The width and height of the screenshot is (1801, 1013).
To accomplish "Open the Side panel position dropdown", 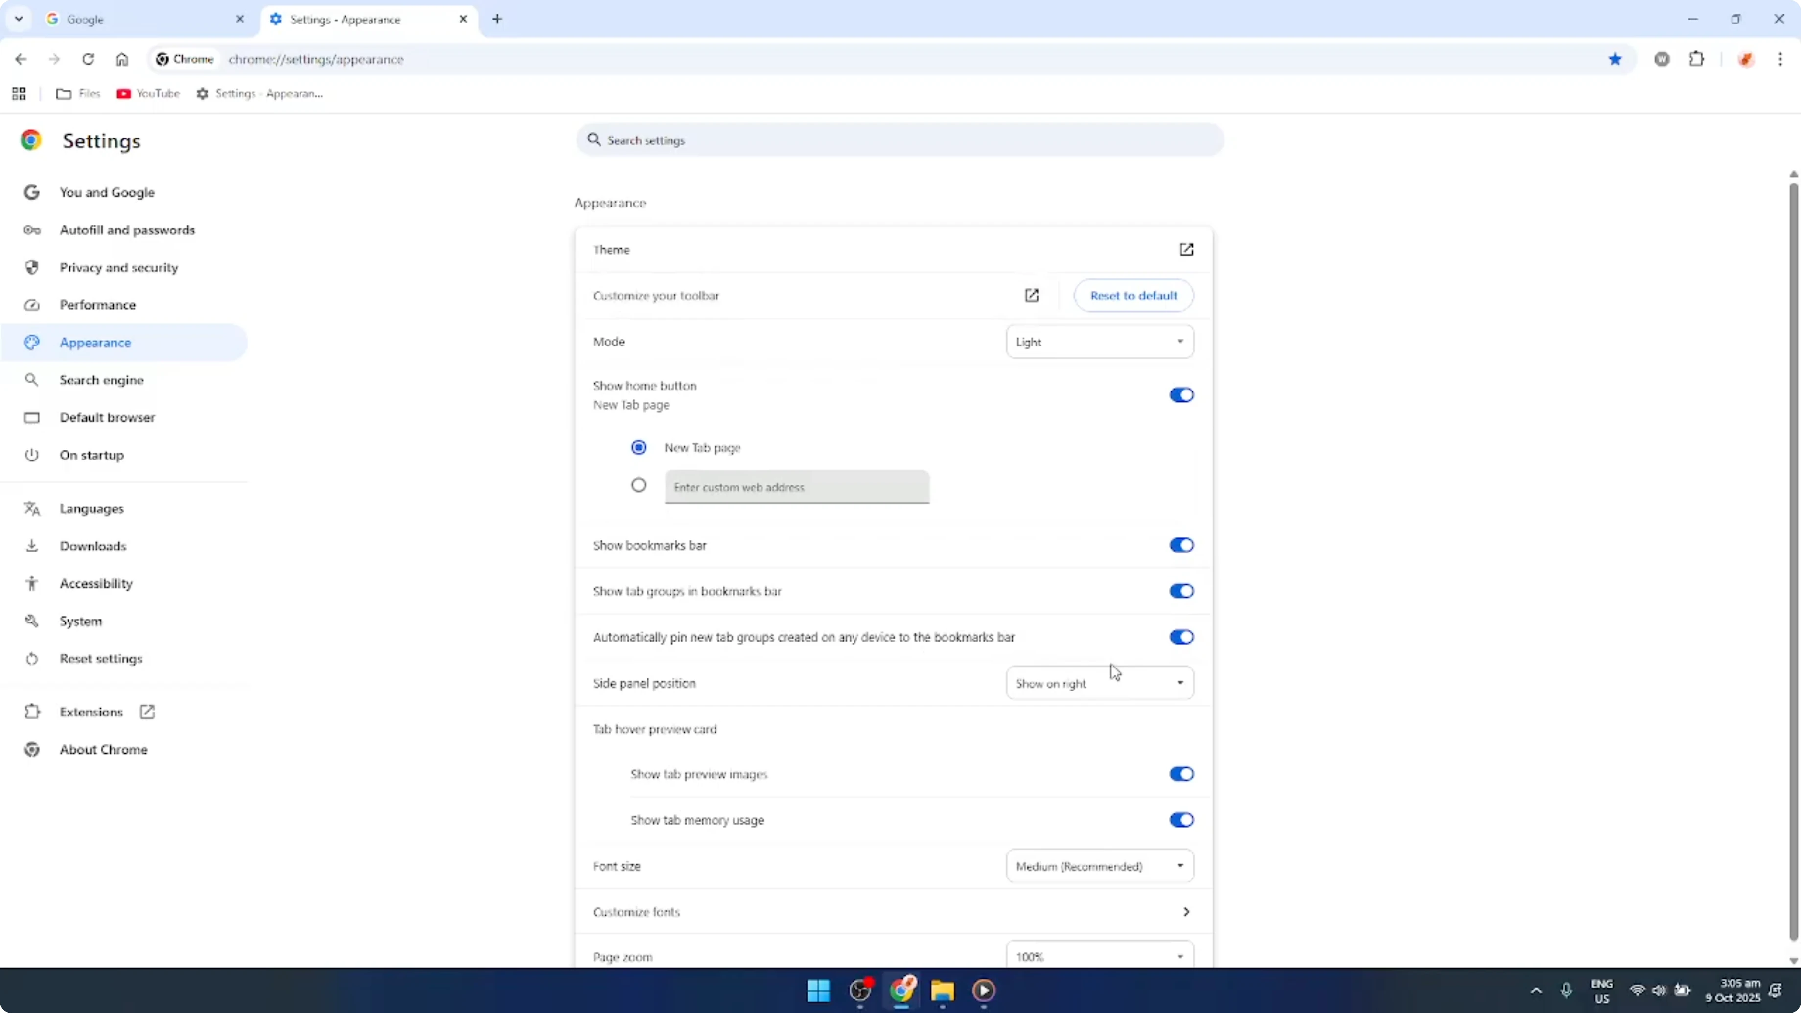I will [1100, 683].
